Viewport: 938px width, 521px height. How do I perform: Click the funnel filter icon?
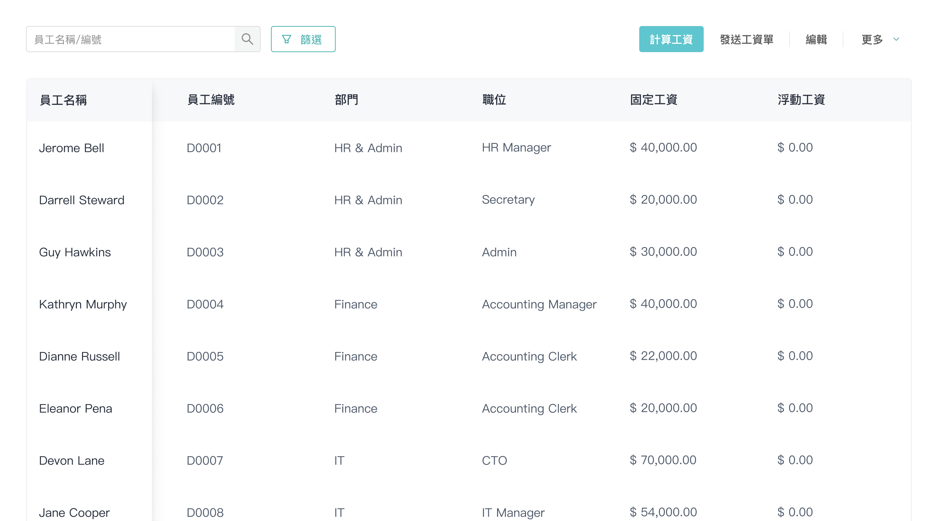(287, 39)
